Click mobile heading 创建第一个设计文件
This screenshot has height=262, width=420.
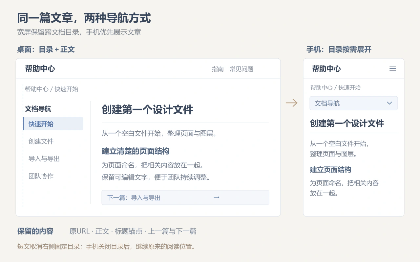pos(347,123)
